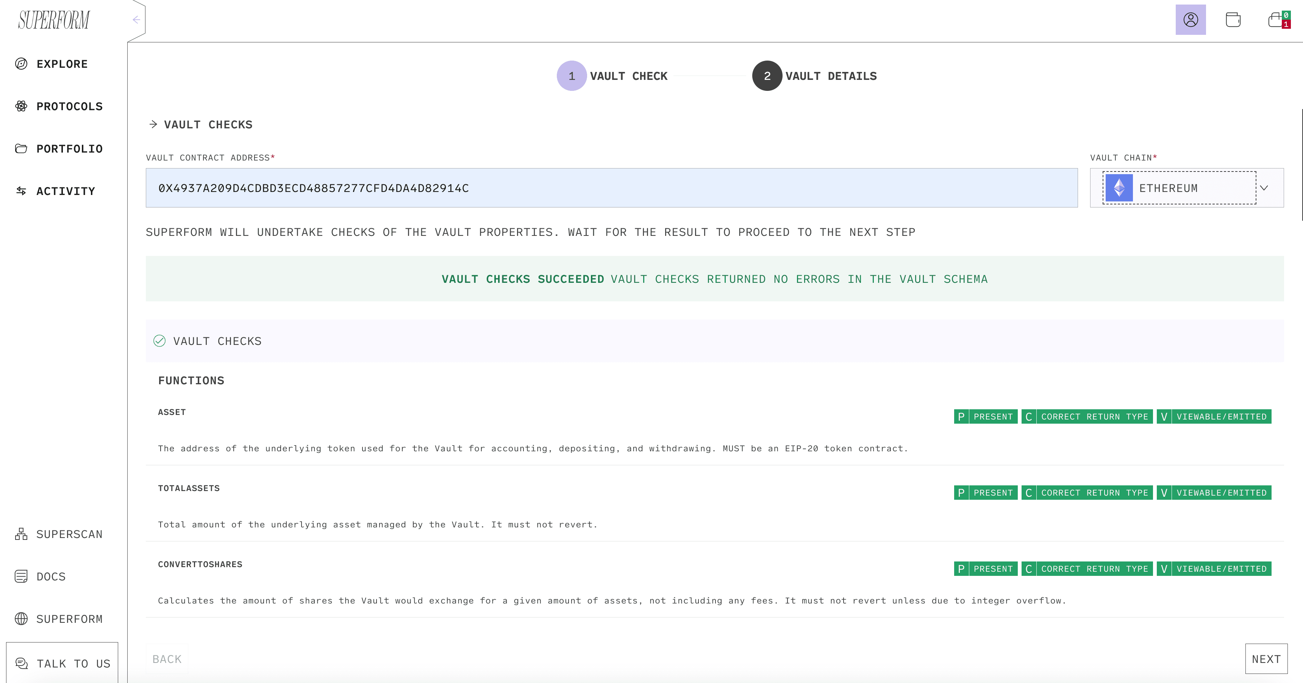
Task: Open the Docs link
Action: coord(41,576)
